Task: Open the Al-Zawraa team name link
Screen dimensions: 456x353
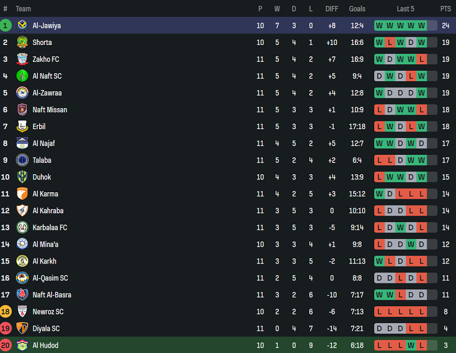Action: (x=47, y=93)
